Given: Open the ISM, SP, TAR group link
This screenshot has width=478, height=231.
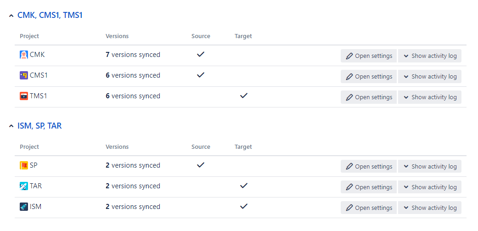Looking at the screenshot, I should 39,126.
